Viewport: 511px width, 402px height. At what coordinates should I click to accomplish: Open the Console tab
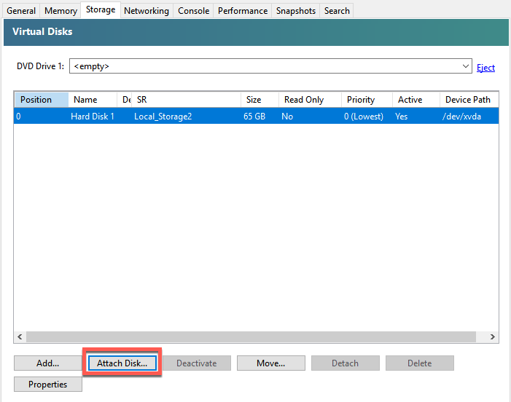click(193, 11)
